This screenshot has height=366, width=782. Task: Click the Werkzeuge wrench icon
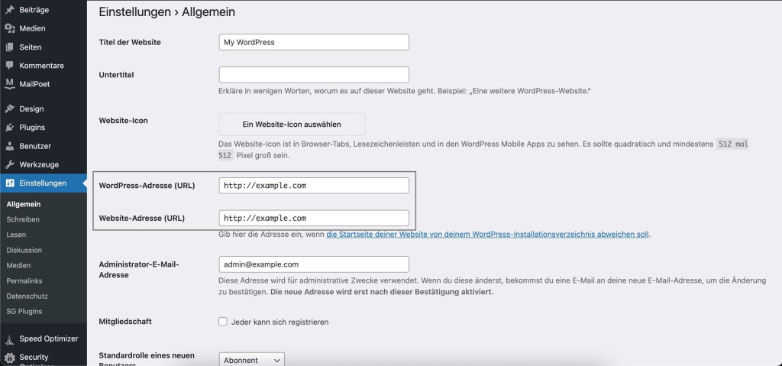click(x=9, y=165)
